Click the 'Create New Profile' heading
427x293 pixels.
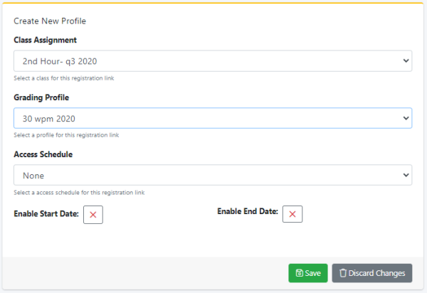[50, 21]
